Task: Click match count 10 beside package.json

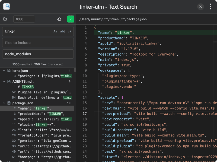Action: [x=69, y=103]
